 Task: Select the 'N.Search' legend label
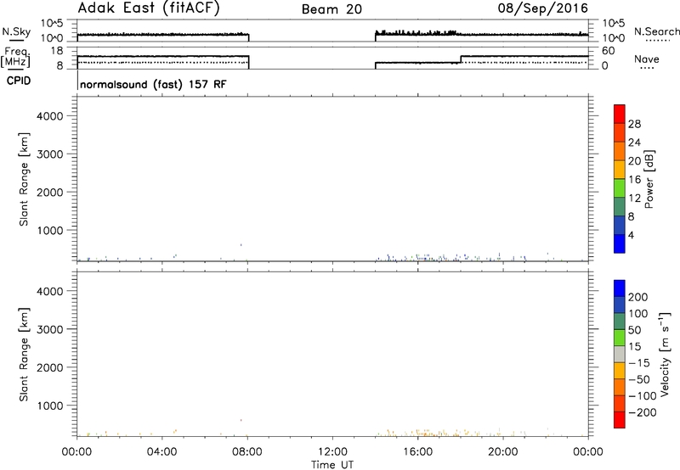coord(656,31)
